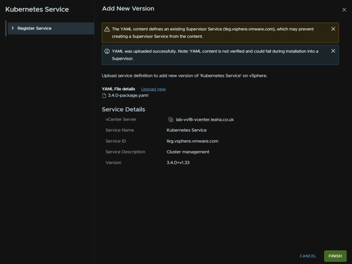Click the Service ID field label
The width and height of the screenshot is (352, 264).
pyautogui.click(x=116, y=141)
